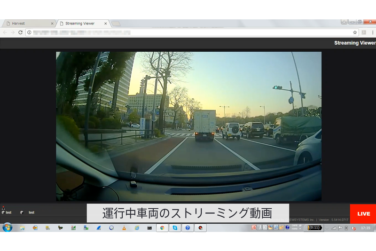The image size is (376, 251).
Task: Click the battery timer (0:11) indicator
Action: (314, 227)
